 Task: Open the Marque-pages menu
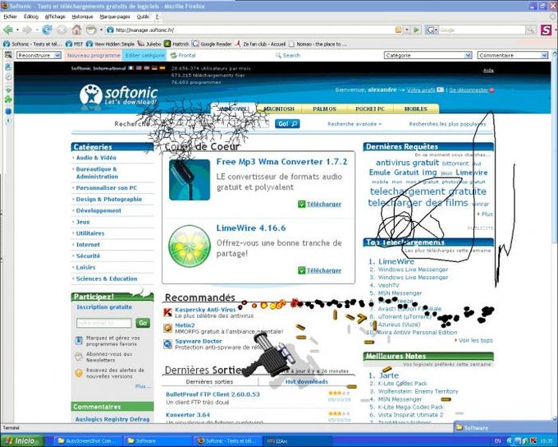tap(115, 16)
